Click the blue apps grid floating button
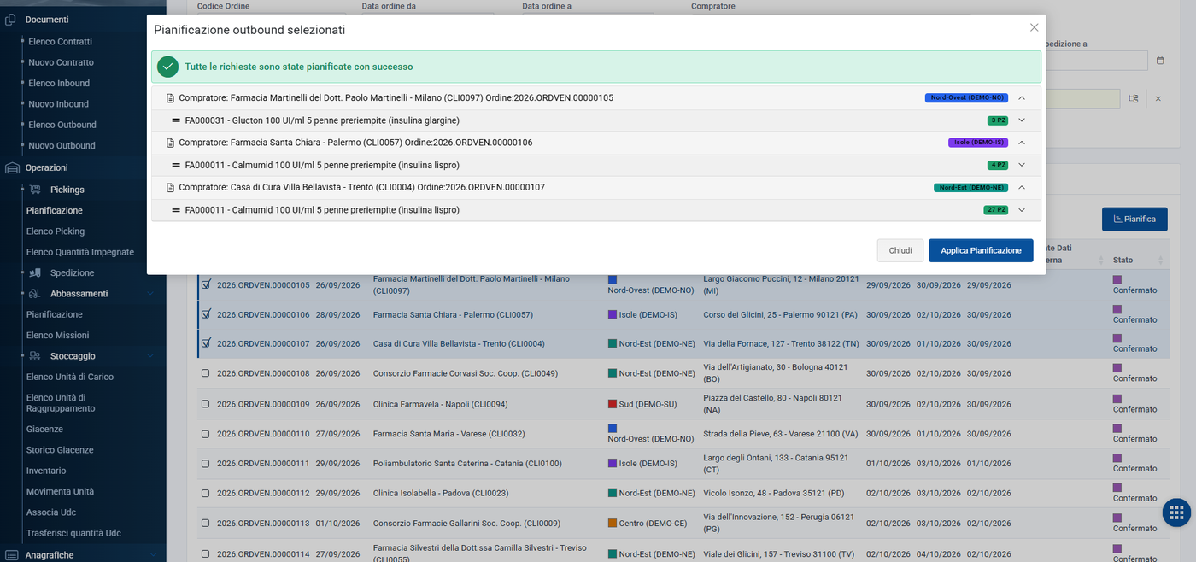 (1176, 512)
